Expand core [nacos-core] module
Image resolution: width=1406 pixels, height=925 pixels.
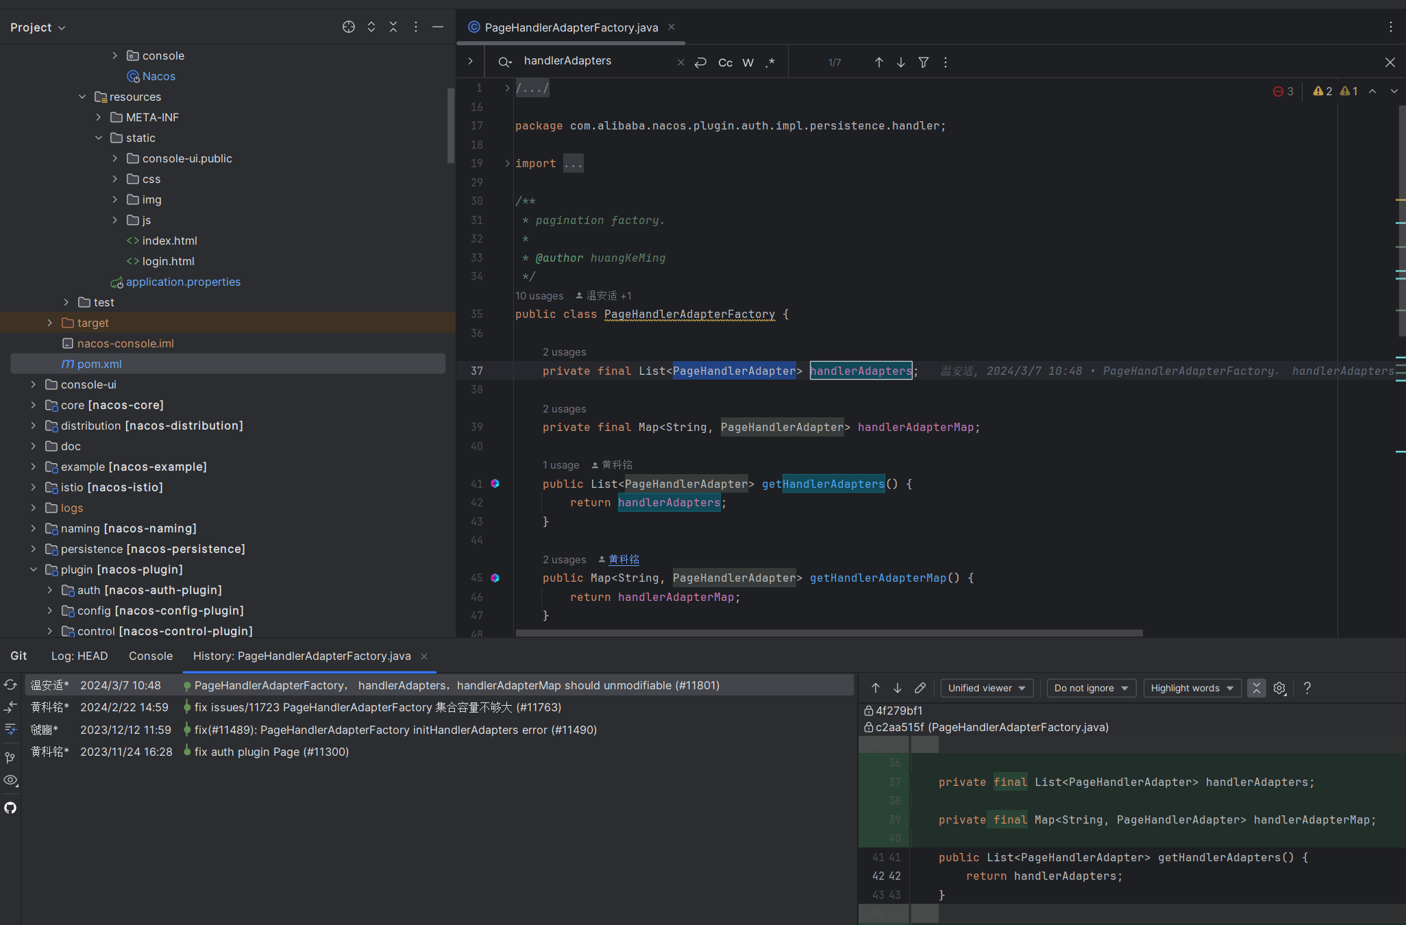coord(33,405)
